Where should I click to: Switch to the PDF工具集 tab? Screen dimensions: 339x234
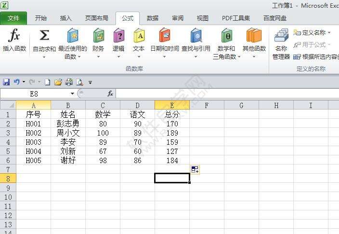236,18
